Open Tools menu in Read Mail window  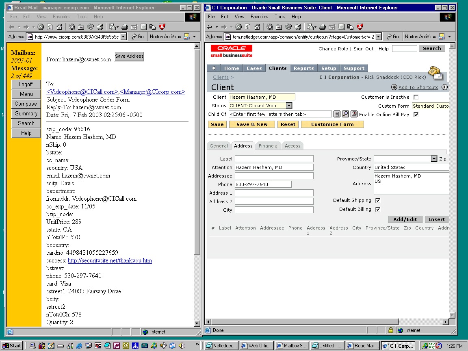pyautogui.click(x=82, y=17)
